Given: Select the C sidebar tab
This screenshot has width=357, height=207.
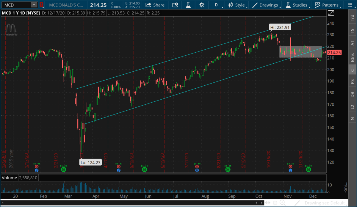Looking at the screenshot, I should 353,70.
